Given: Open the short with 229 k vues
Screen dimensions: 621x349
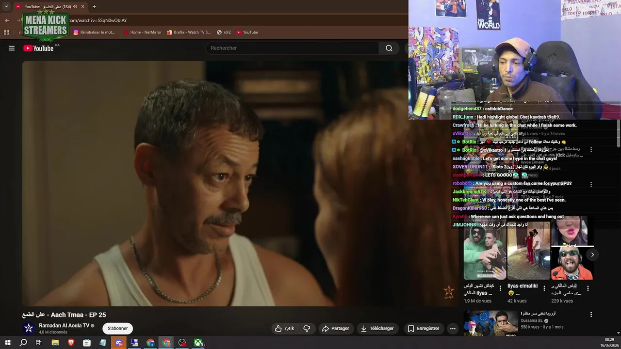Looking at the screenshot, I should 572,248.
